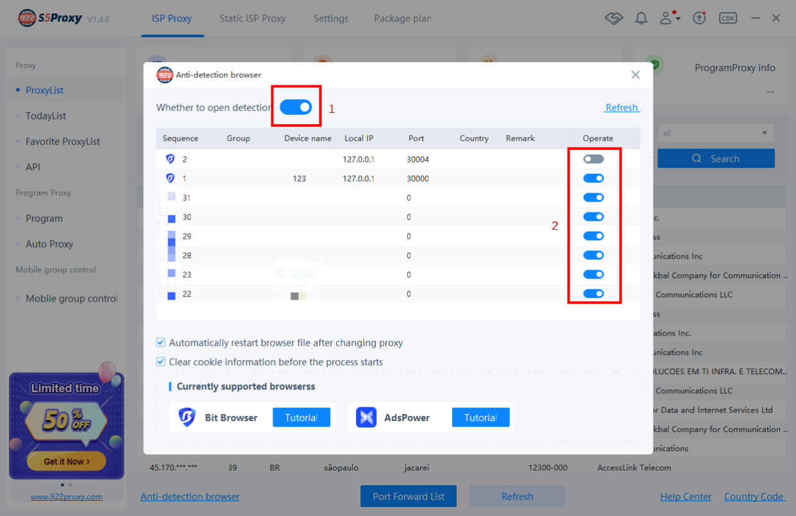Enable the Operate toggle for sequence 2
Image resolution: width=796 pixels, height=516 pixels.
593,159
